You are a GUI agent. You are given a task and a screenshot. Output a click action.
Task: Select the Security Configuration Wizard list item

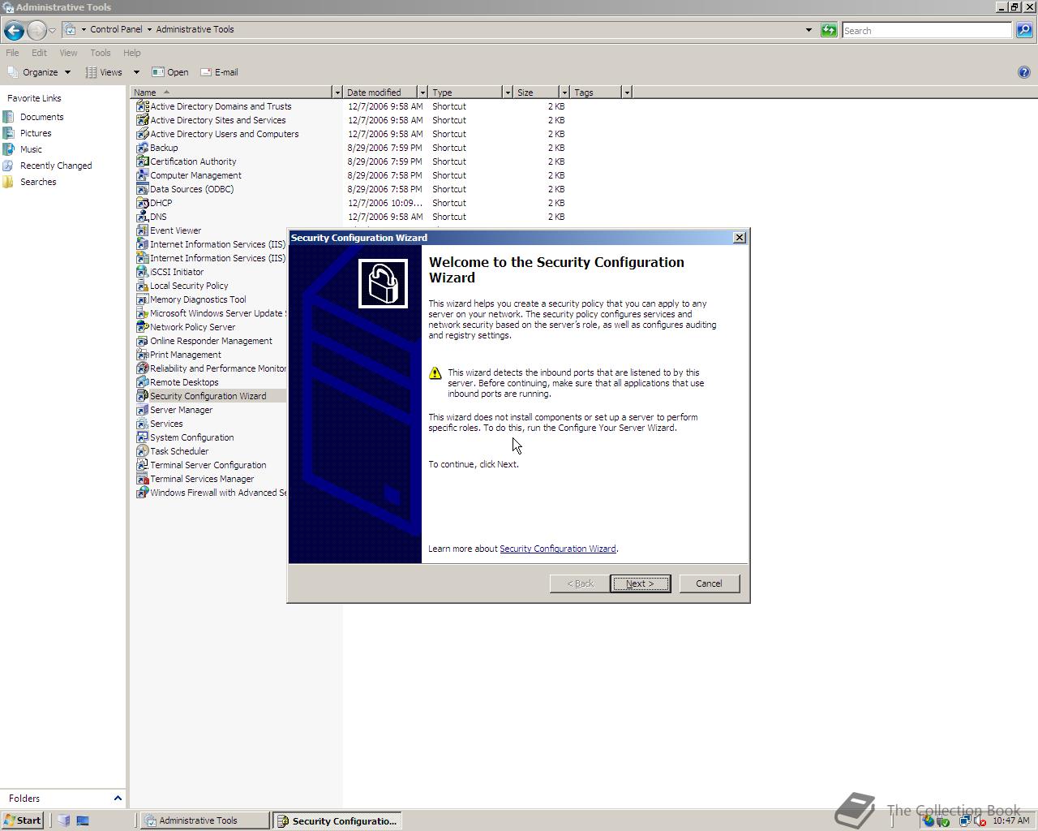click(211, 396)
